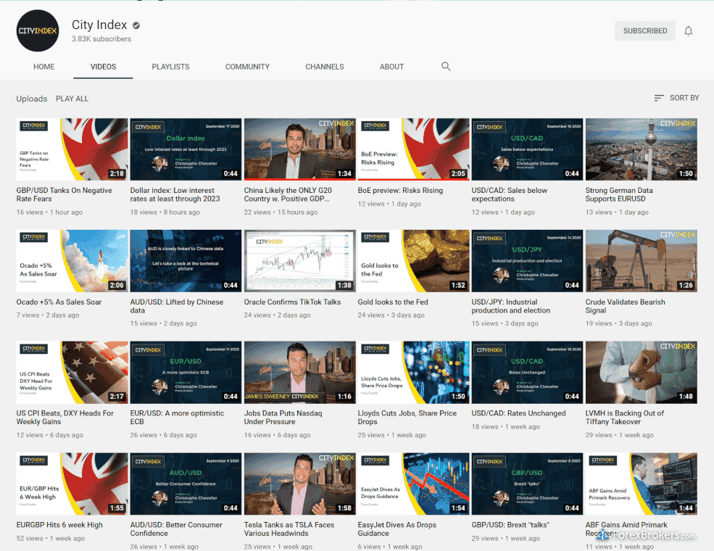Viewport: 714px width, 551px height.
Task: Open the USD/JPY Industrial production thumbnail
Action: (527, 261)
